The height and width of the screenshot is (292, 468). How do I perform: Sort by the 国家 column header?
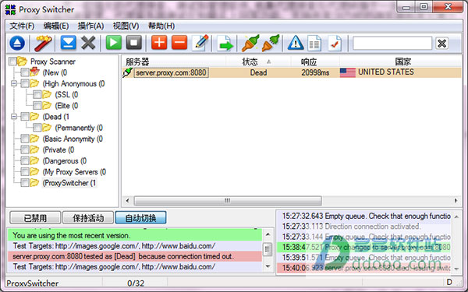click(401, 62)
